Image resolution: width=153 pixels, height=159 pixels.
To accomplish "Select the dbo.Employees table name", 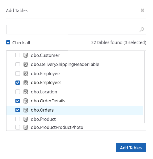I will 46,83.
